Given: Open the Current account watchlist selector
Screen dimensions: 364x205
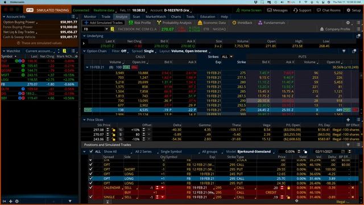Looking at the screenshot, I should click(x=40, y=51).
